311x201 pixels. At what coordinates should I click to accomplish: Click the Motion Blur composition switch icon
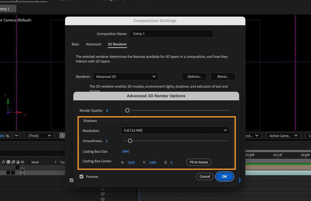[13, 162]
